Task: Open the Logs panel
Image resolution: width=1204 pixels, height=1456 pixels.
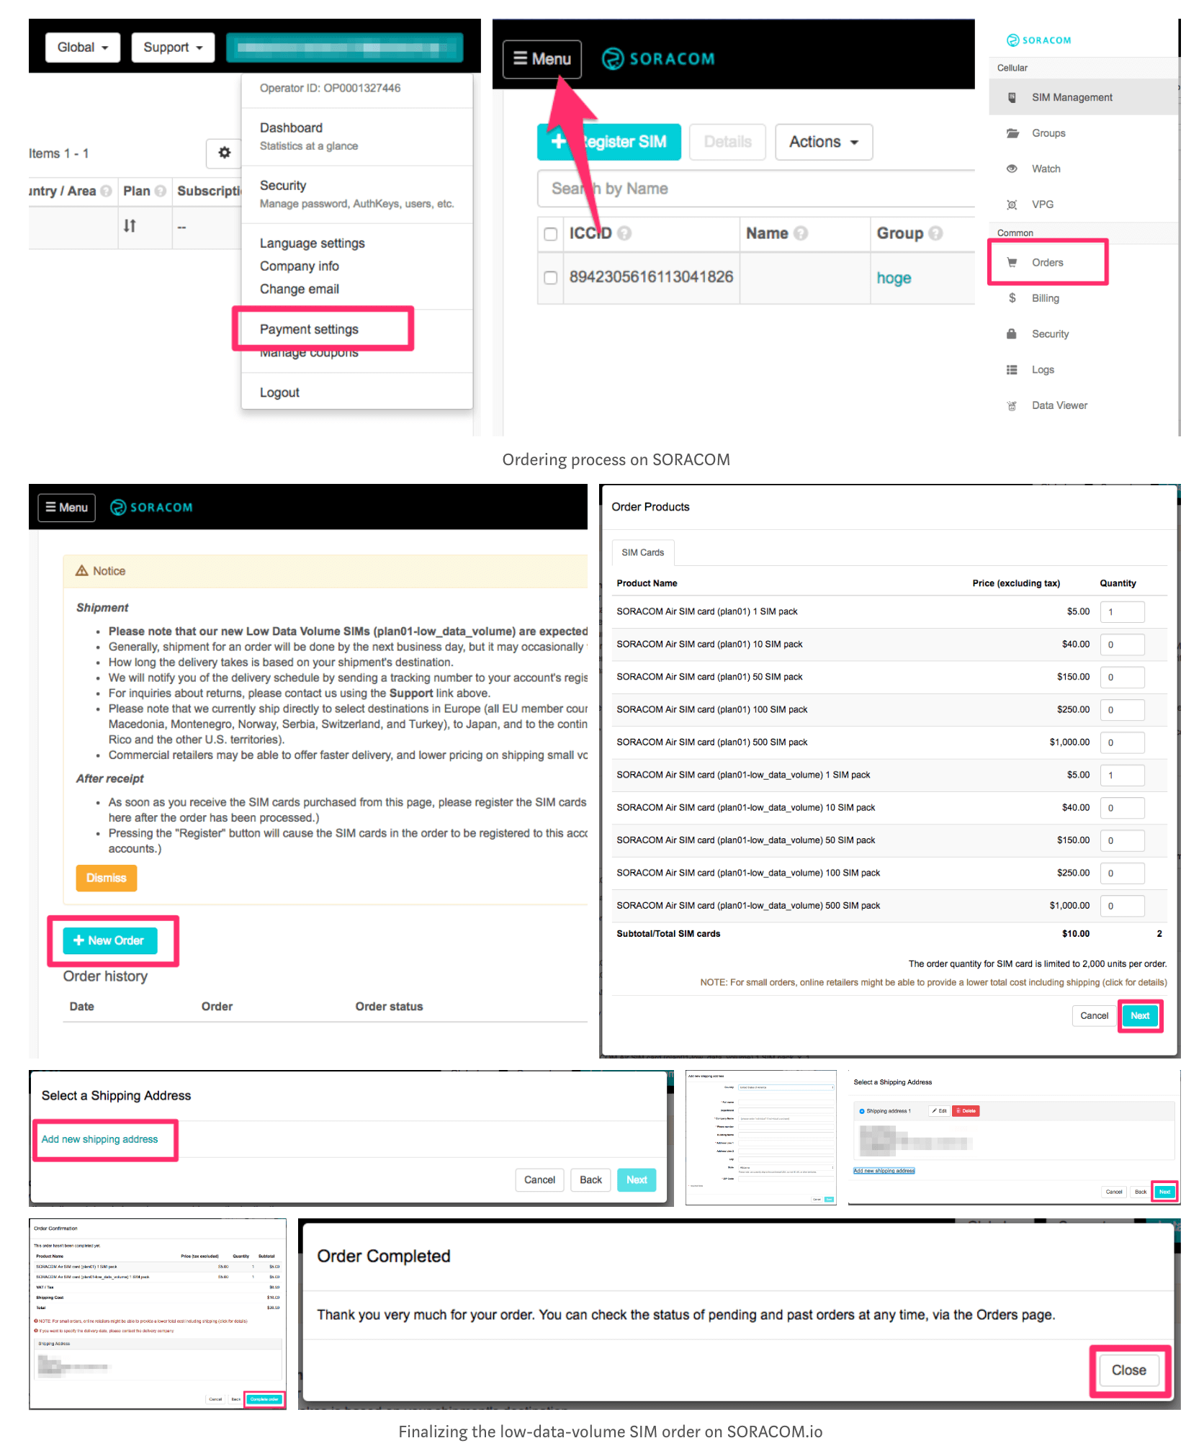Action: pyautogui.click(x=1043, y=369)
